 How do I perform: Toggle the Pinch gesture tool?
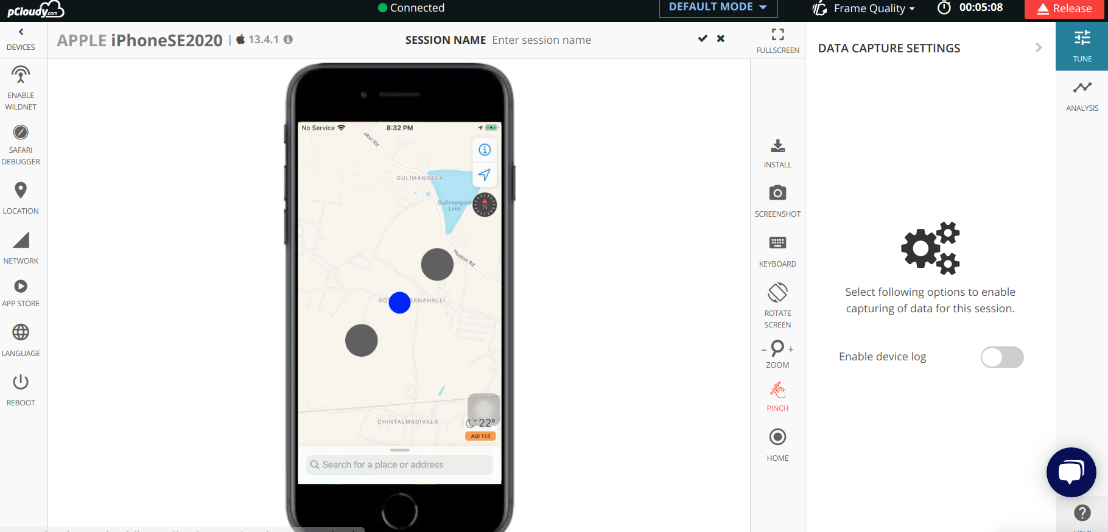(x=777, y=397)
